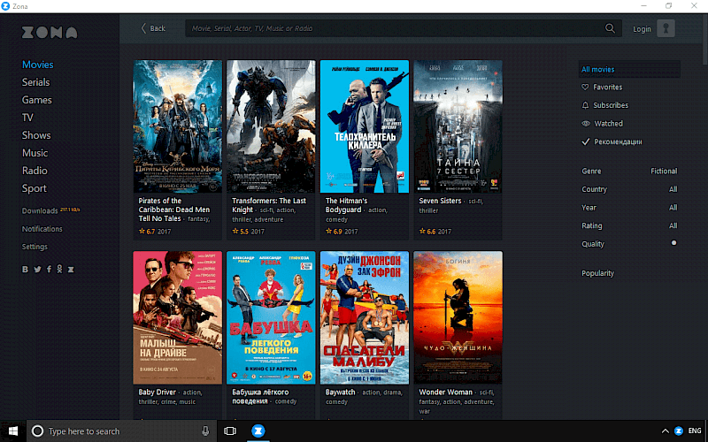The height and width of the screenshot is (442, 708).
Task: Select Serials in the sidebar
Action: pos(35,82)
